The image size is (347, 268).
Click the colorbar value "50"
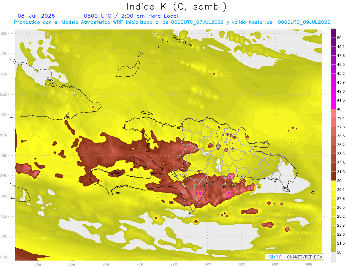tap(340, 38)
